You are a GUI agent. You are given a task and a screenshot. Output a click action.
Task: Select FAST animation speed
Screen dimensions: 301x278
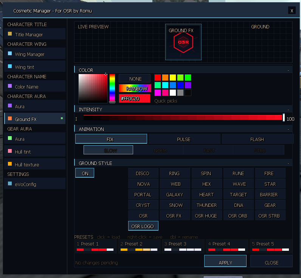[208, 150]
